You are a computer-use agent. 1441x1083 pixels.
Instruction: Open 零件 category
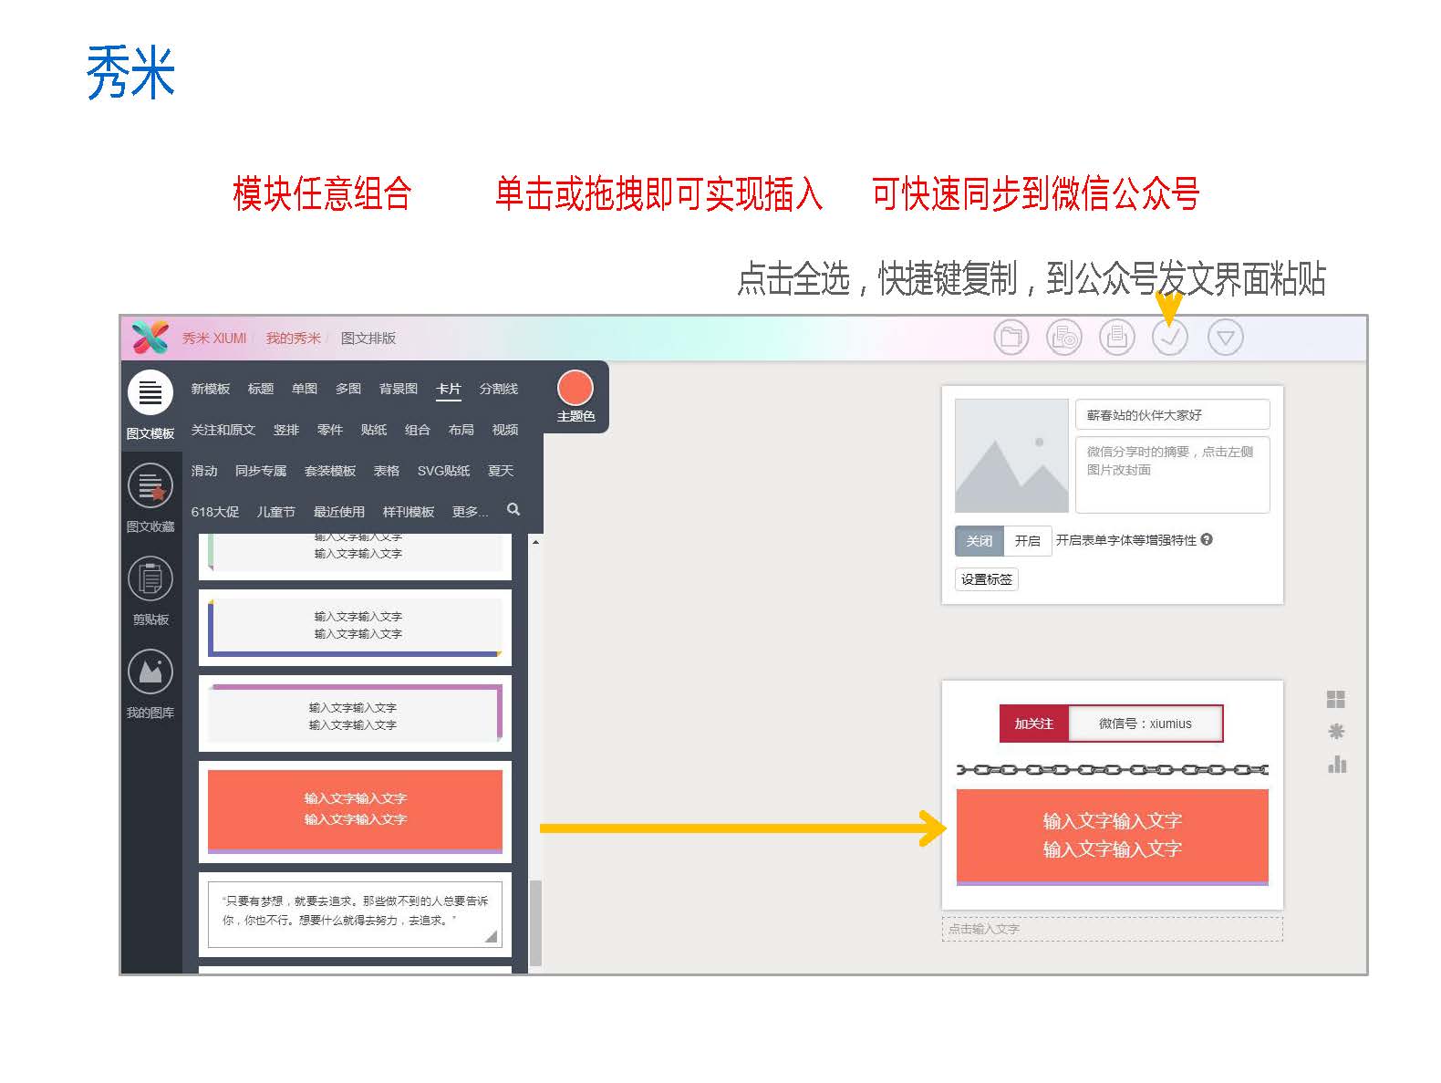point(330,430)
